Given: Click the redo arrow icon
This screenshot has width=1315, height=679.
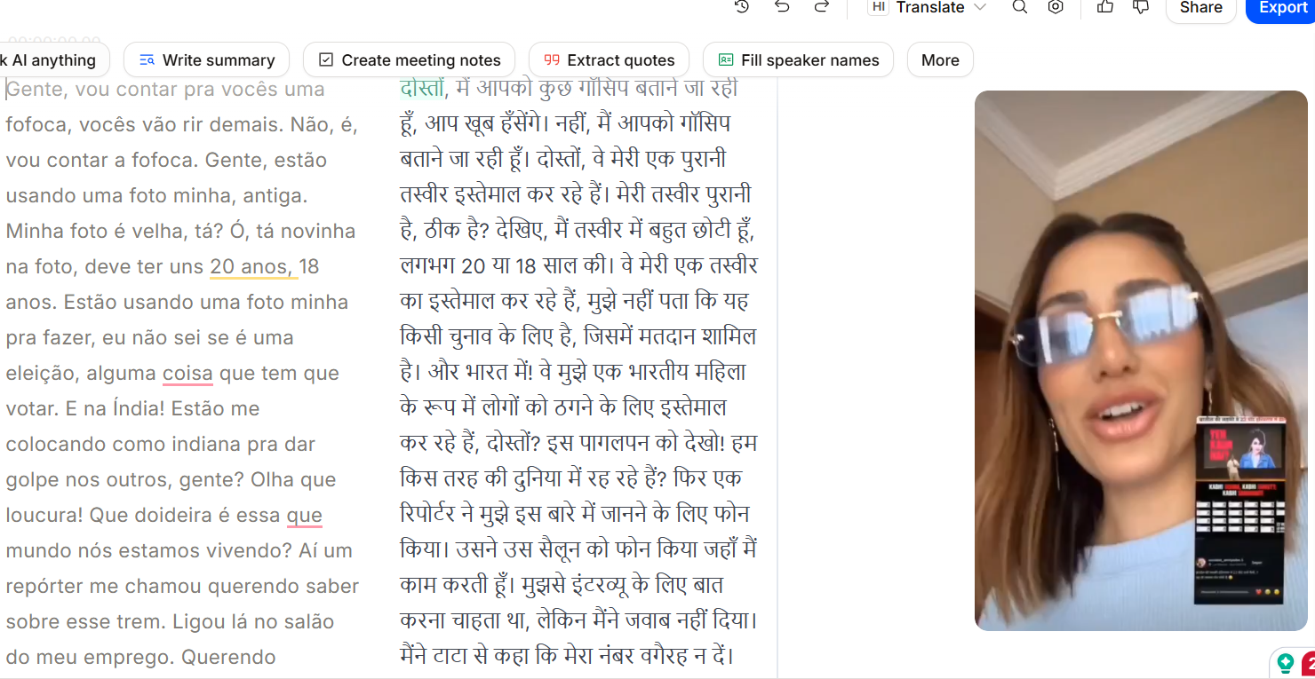Looking at the screenshot, I should pos(822,7).
